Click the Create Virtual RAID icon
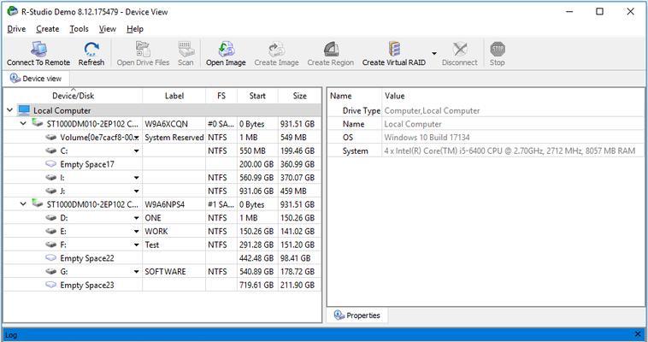The image size is (648, 342). point(394,50)
